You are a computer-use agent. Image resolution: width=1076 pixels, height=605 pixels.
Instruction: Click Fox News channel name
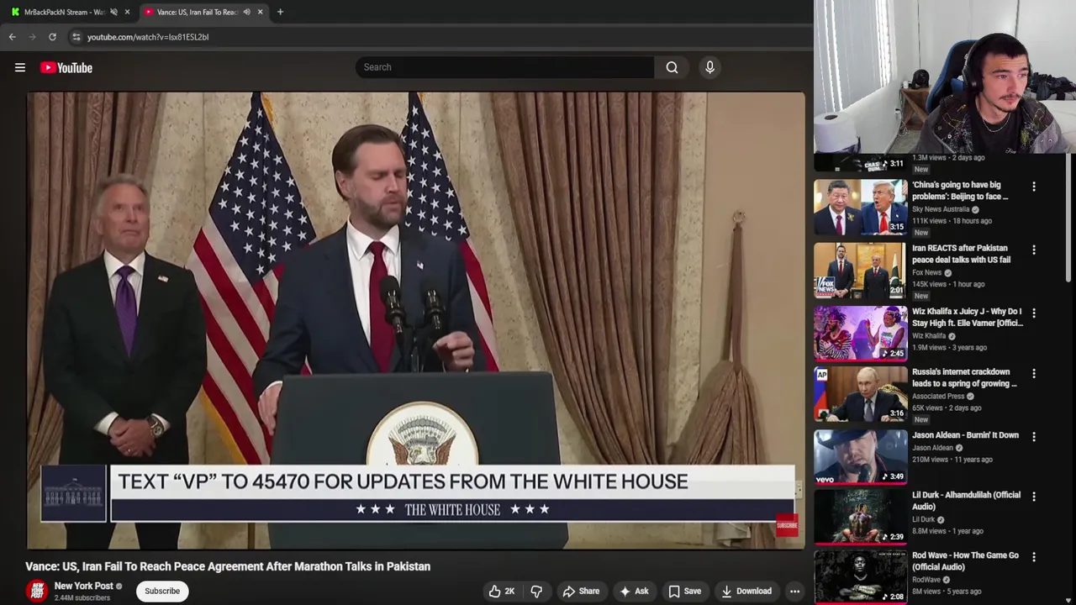coord(927,273)
